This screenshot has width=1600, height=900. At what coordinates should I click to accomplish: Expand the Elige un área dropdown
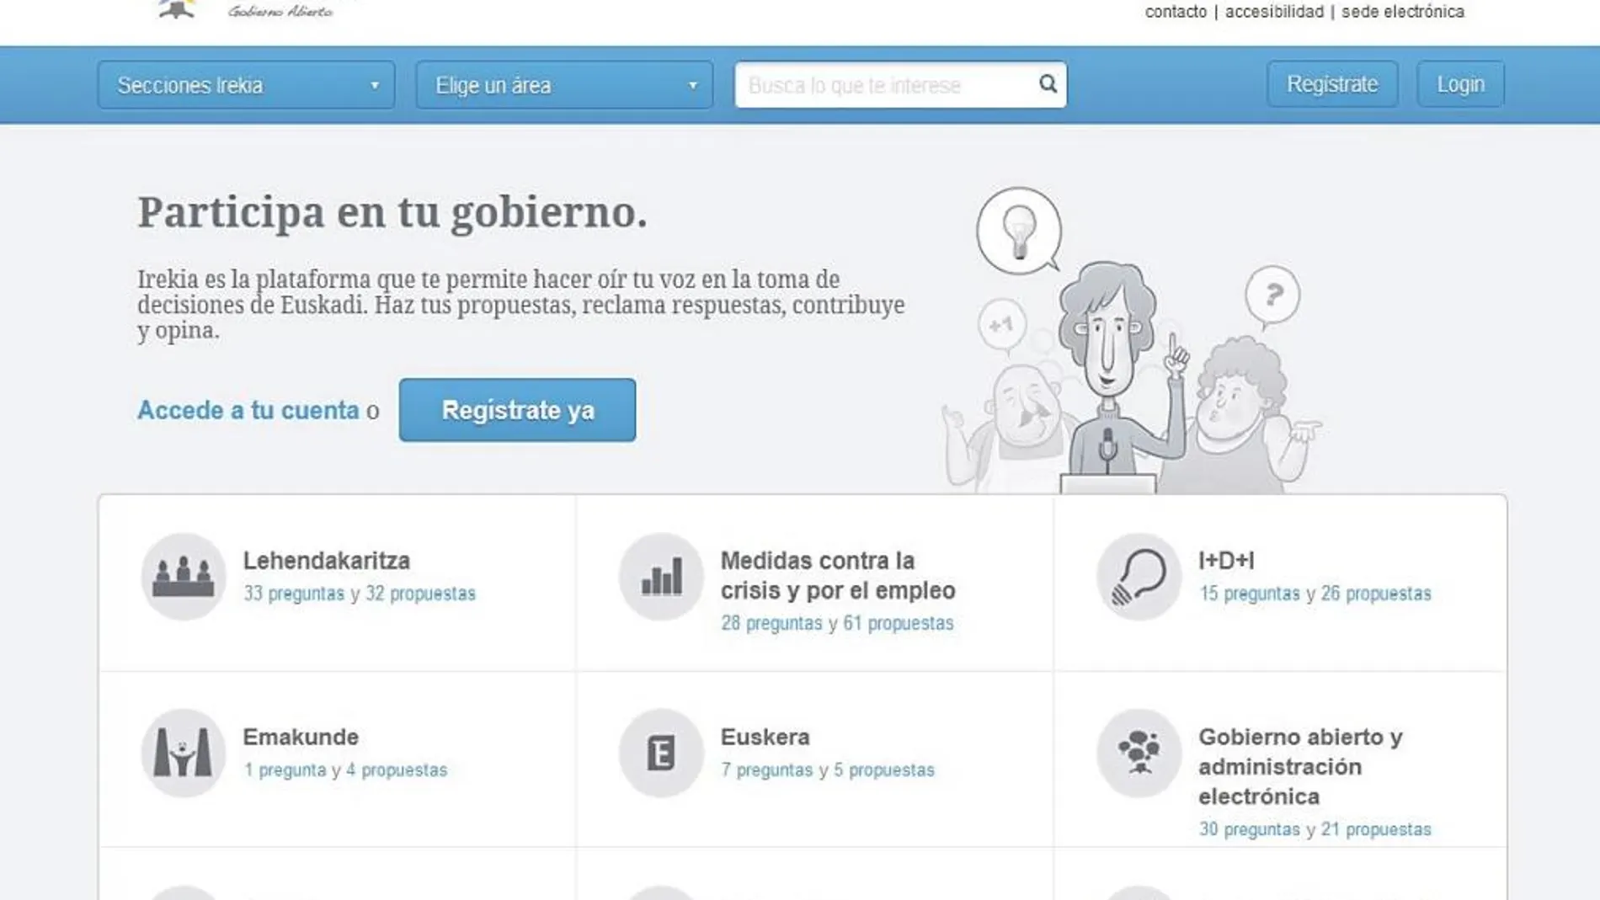pyautogui.click(x=564, y=85)
